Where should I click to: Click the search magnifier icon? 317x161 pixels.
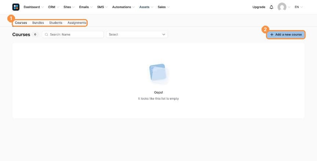pyautogui.click(x=46, y=34)
